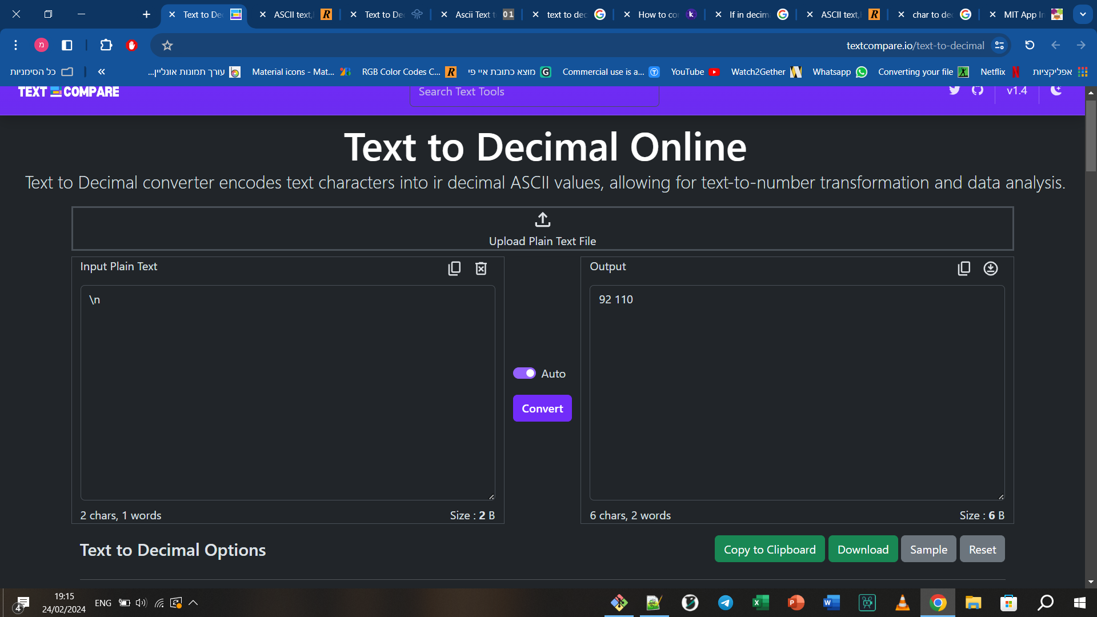Image resolution: width=1097 pixels, height=617 pixels.
Task: Show hidden system tray icons
Action: point(193,603)
